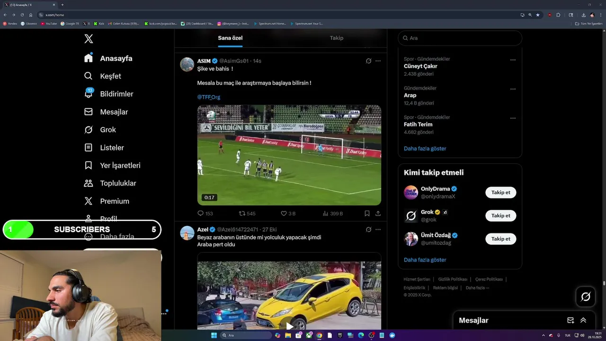
Task: Open browser home page button
Action: 30,15
